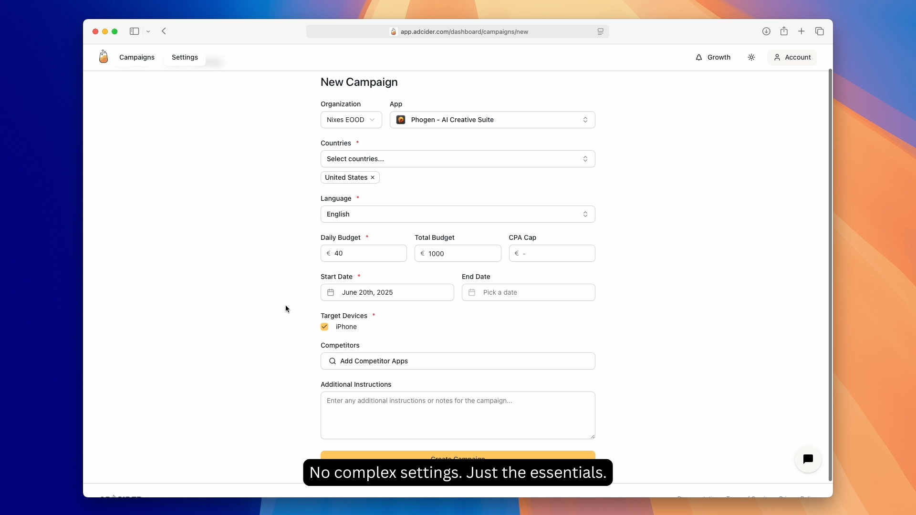Click the End Date calendar icon
Image resolution: width=916 pixels, height=515 pixels.
[x=472, y=292]
